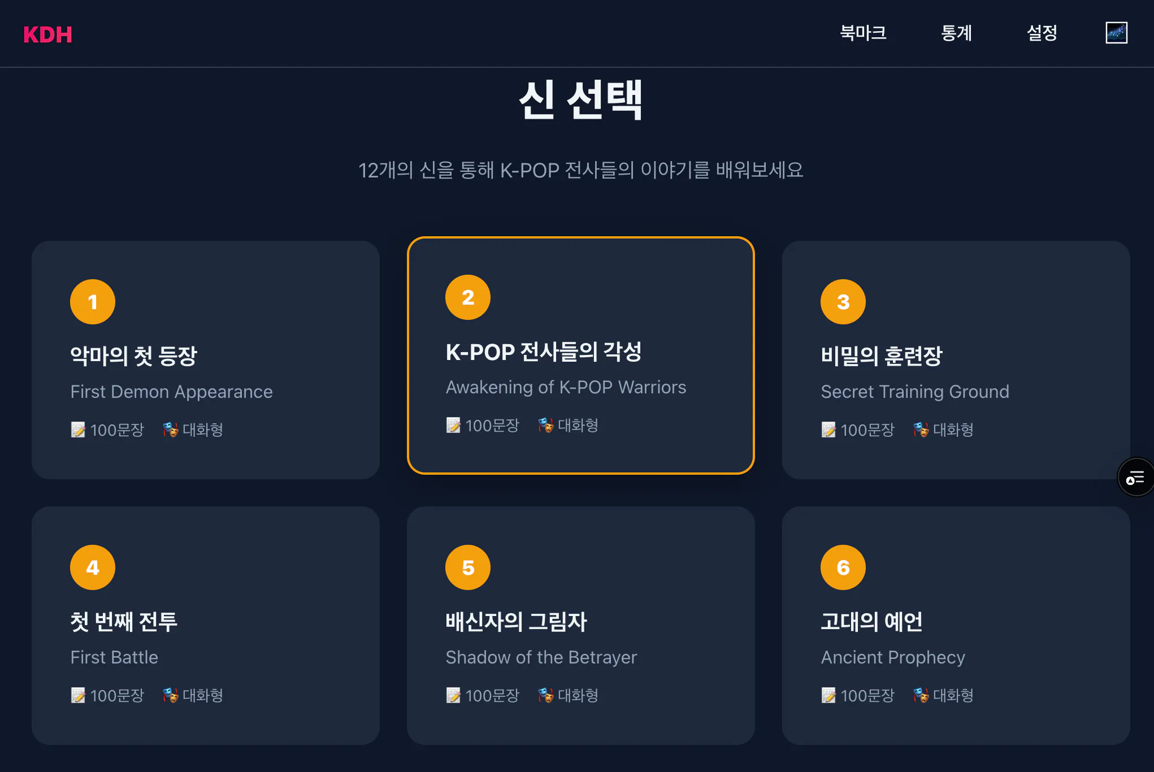Click the memo icon on Secret Training Ground
The image size is (1154, 772).
point(828,430)
